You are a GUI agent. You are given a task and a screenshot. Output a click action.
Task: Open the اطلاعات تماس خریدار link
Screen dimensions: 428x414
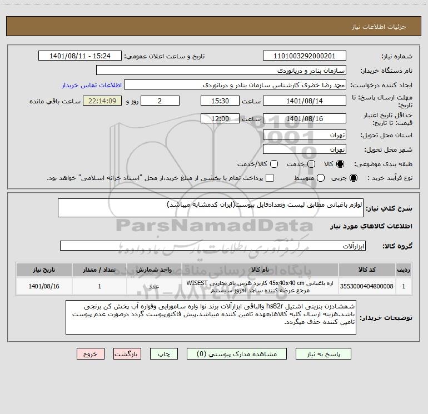[x=92, y=85]
